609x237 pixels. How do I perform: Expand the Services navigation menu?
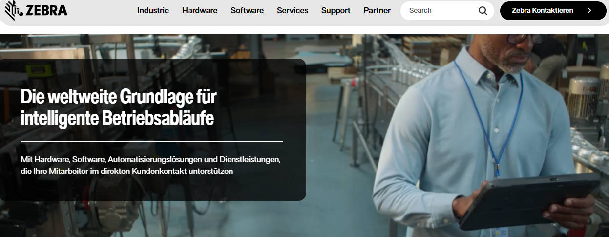click(293, 10)
